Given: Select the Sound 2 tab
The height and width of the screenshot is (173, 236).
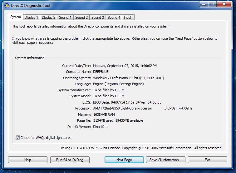Looking at the screenshot, I should (81, 18).
